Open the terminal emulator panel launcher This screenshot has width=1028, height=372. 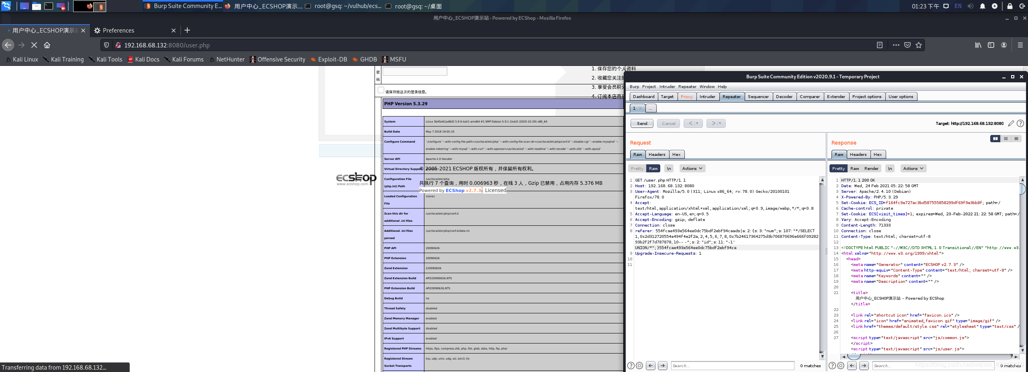click(49, 6)
